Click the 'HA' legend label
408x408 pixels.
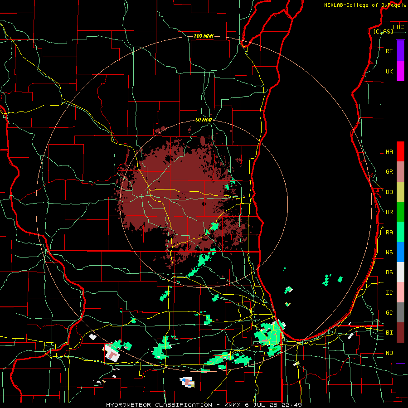[389, 152]
